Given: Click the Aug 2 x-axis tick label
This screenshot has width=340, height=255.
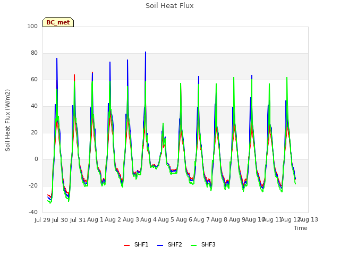Looking at the screenshot, I should coord(113,219).
